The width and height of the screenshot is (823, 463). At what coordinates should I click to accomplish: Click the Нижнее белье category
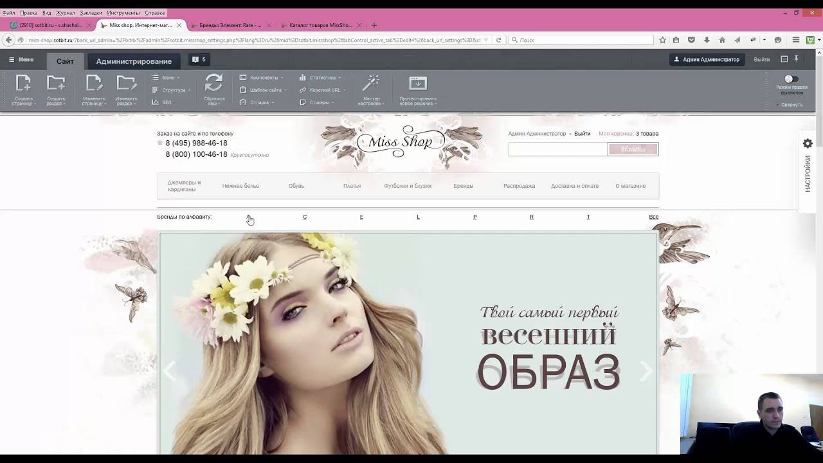point(240,186)
